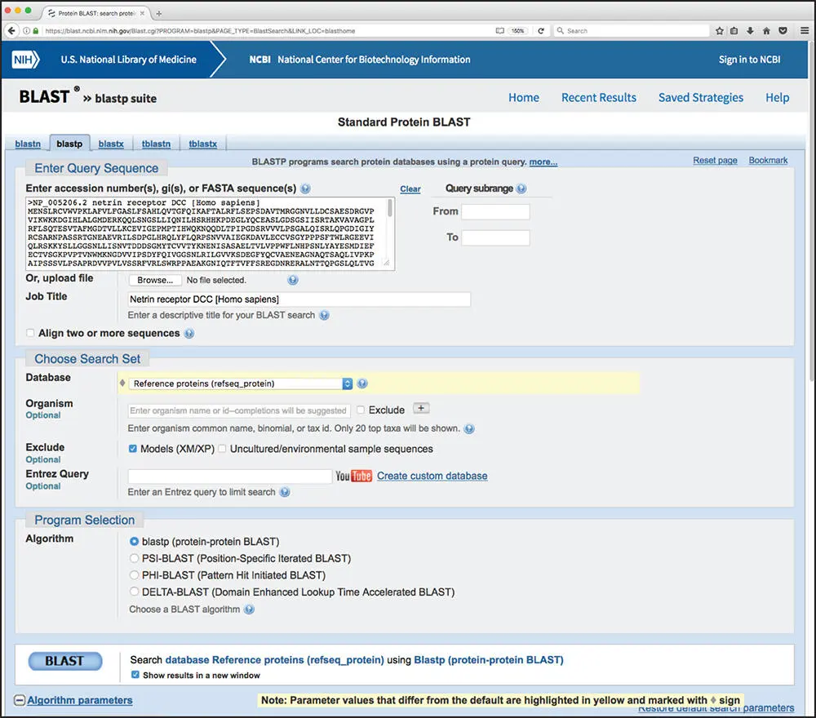816x718 pixels.
Task: Click the Organism name input field
Action: coord(239,410)
